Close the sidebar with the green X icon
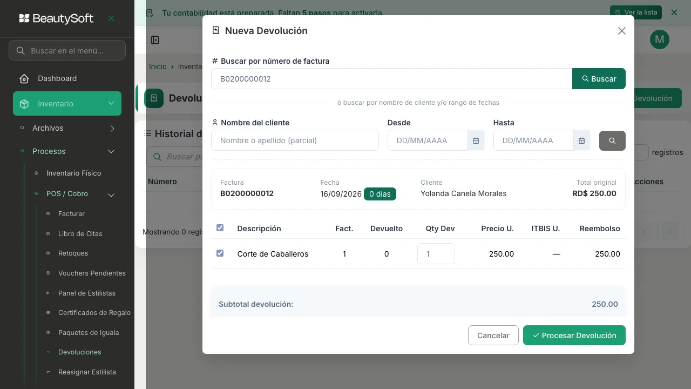 coord(111,18)
